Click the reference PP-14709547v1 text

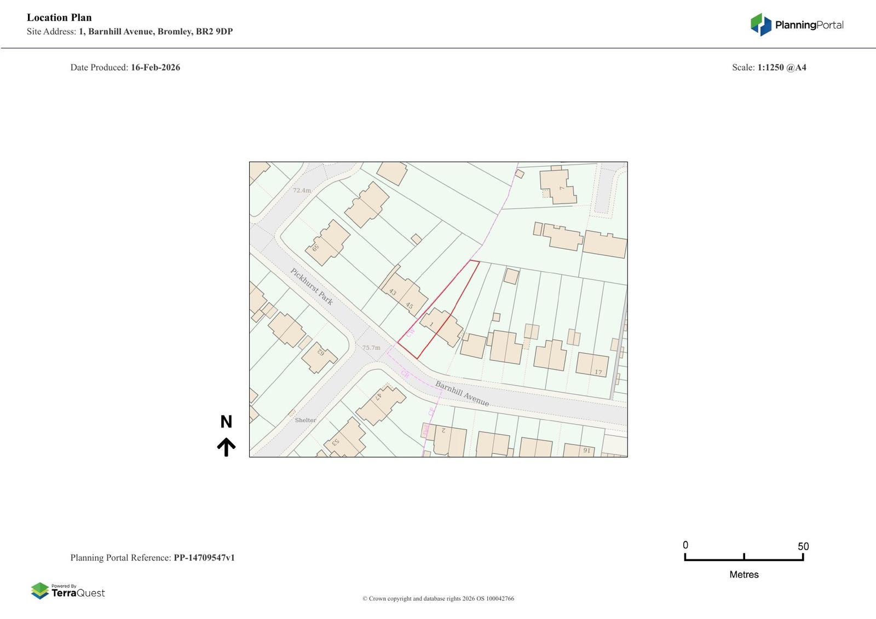(204, 558)
